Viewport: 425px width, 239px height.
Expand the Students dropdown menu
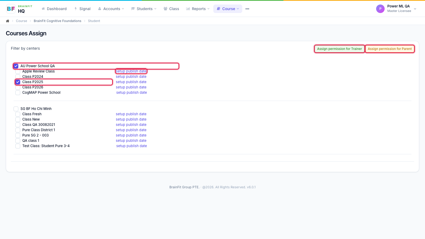[x=144, y=9]
